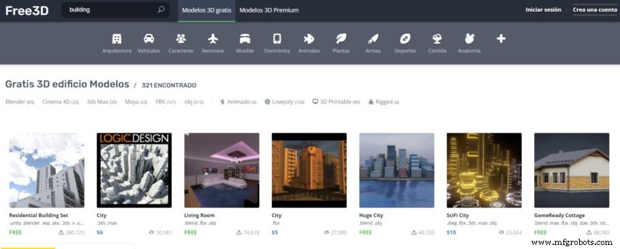Image resolution: width=620 pixels, height=249 pixels.
Task: Select the Vehículos car icon
Action: click(x=149, y=39)
